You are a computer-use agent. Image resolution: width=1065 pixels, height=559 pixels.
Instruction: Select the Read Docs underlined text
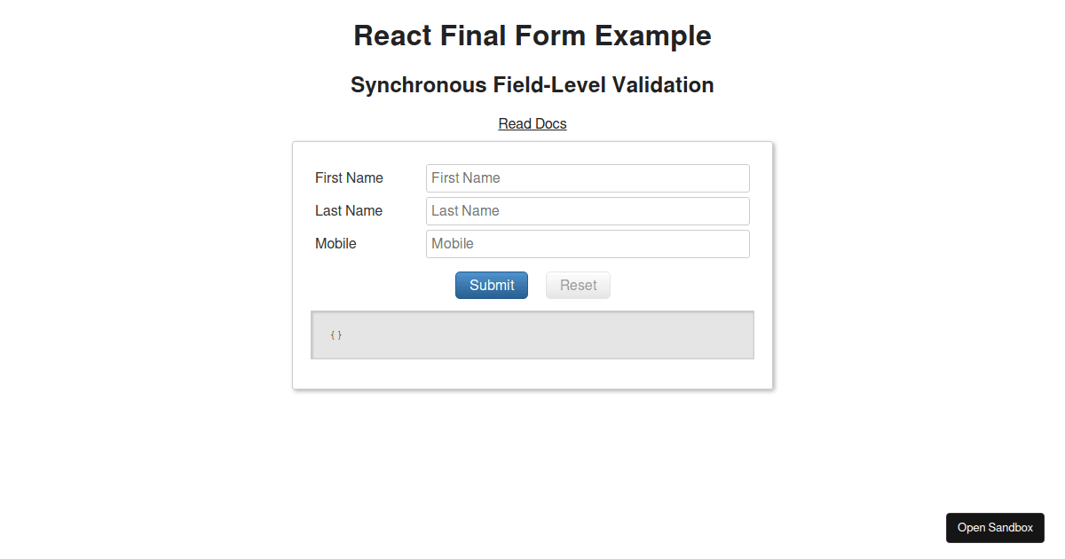click(x=532, y=123)
